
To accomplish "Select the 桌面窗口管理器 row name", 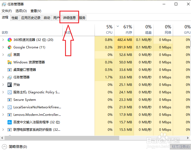I will [25, 70].
